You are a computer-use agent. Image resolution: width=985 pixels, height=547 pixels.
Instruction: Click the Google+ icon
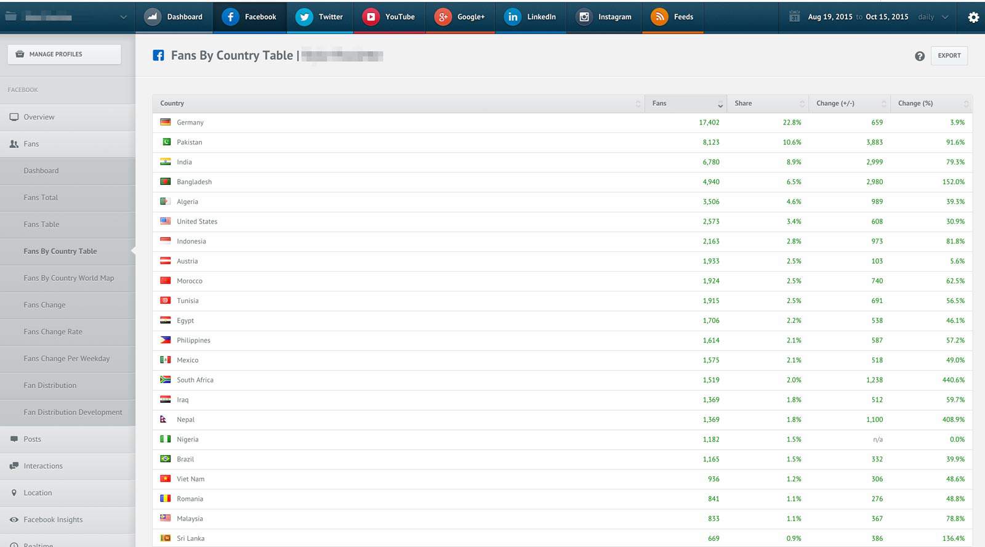tap(443, 17)
